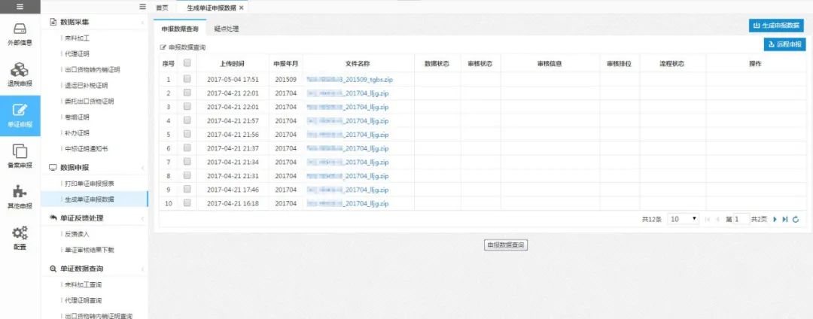Open 反馈读入 in the tree
Image resolution: width=813 pixels, height=319 pixels.
[x=78, y=234]
